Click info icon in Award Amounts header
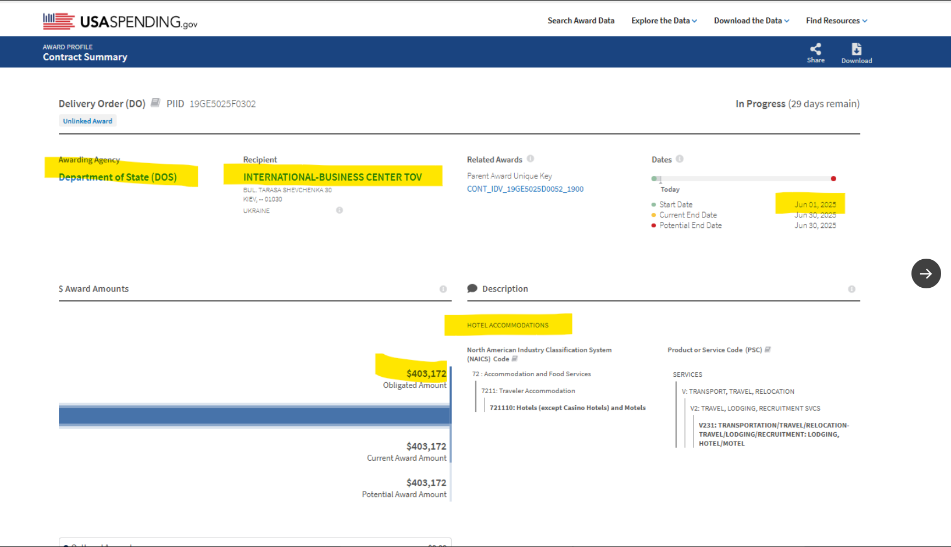This screenshot has width=951, height=547. pyautogui.click(x=443, y=289)
